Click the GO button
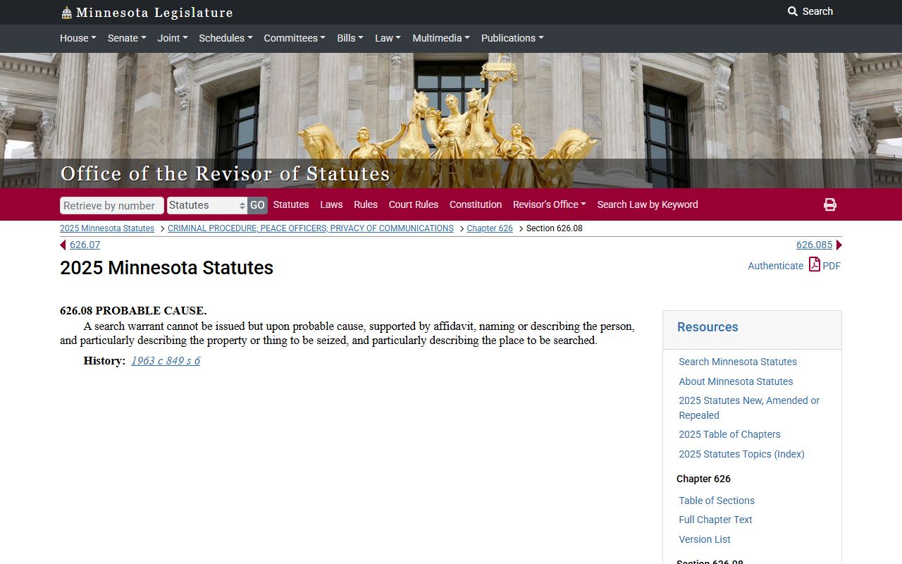 (x=257, y=205)
